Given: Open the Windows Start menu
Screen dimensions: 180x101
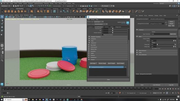Looking at the screenshot, I should click(2, 100).
